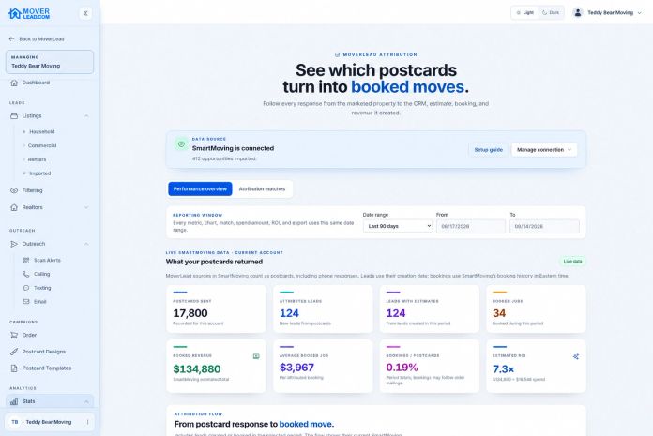Open Imported listings
Viewport: 653px width, 436px height.
pos(39,173)
